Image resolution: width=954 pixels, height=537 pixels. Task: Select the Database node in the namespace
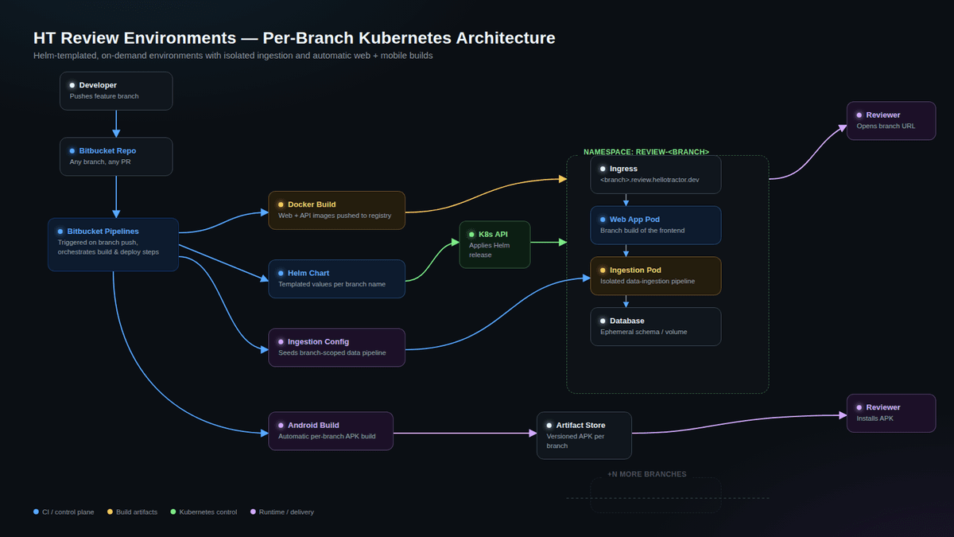[656, 326]
